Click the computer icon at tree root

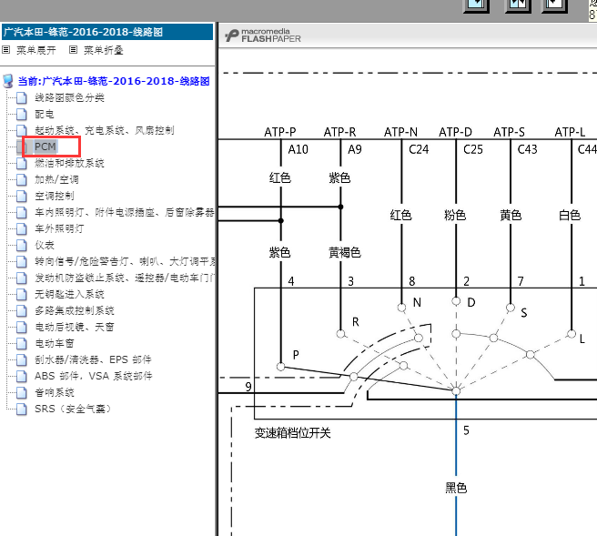pos(8,81)
